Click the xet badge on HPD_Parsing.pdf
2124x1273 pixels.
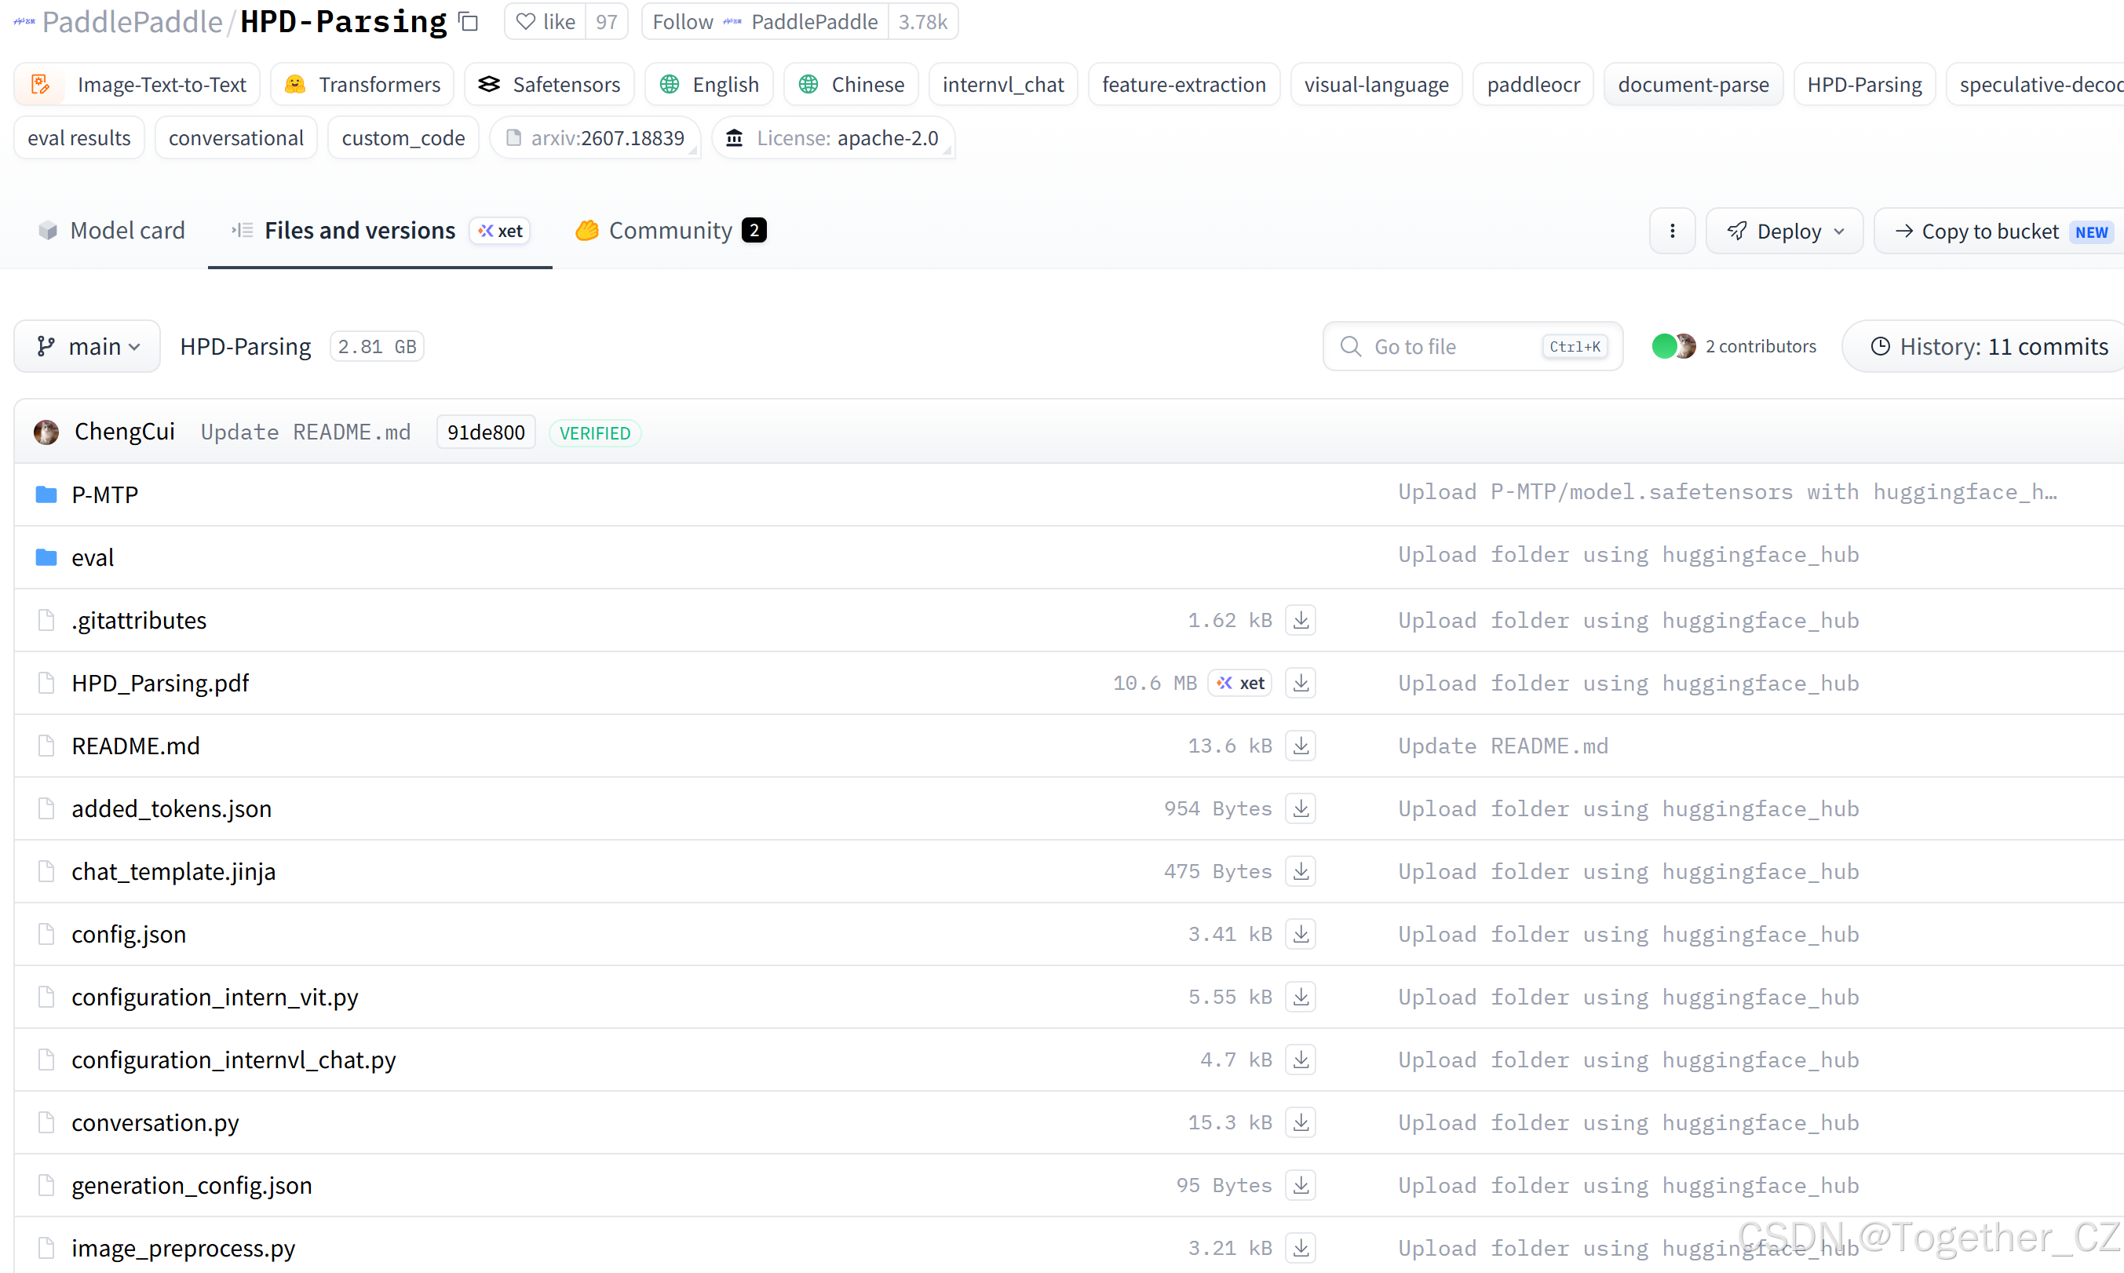[1240, 682]
